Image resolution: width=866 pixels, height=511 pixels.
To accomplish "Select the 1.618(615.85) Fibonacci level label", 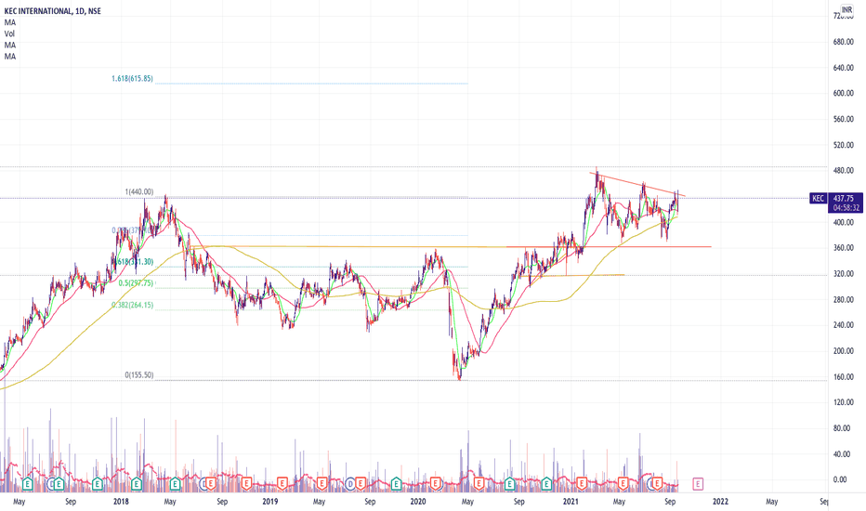I will click(x=132, y=78).
